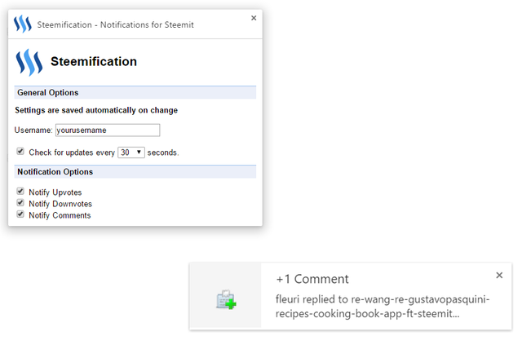Image resolution: width=522 pixels, height=358 pixels.
Task: Click the Notify Upvotes label
Action: coord(55,192)
